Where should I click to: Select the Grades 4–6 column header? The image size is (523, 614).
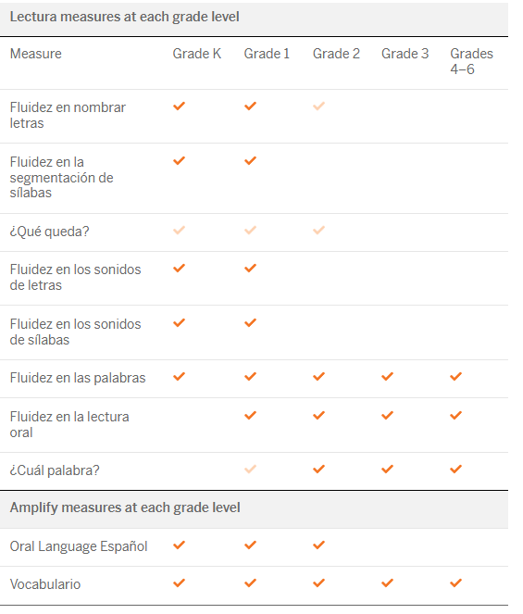click(x=471, y=61)
